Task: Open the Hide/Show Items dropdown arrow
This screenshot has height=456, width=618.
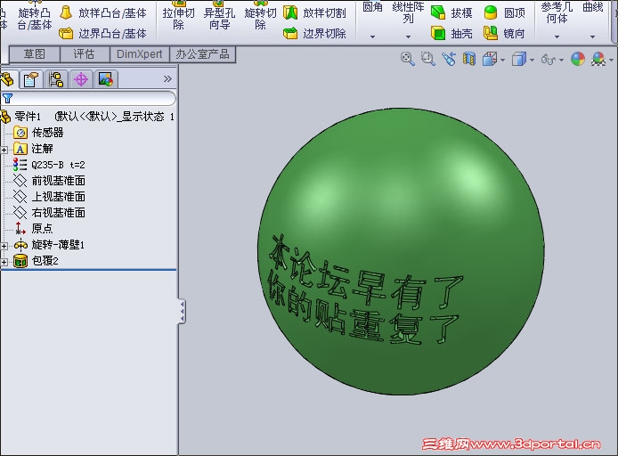Action: pyautogui.click(x=561, y=60)
